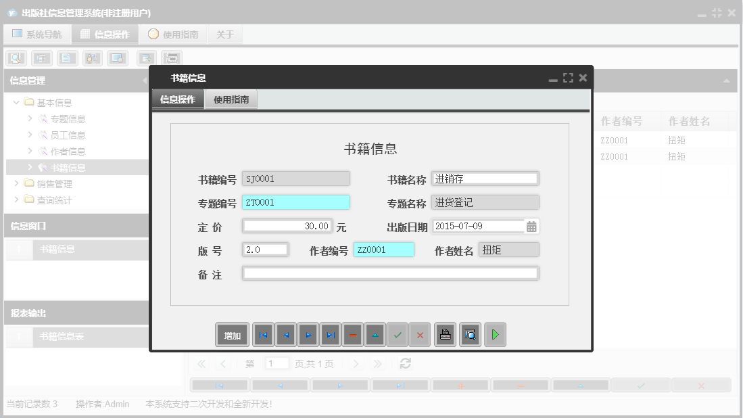Image resolution: width=743 pixels, height=418 pixels.
Task: Jump to the last record
Action: [x=330, y=334]
